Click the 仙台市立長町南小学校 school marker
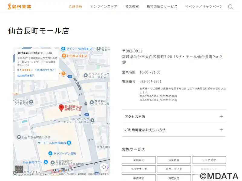The width and height of the screenshot is (242, 181). 19,137
